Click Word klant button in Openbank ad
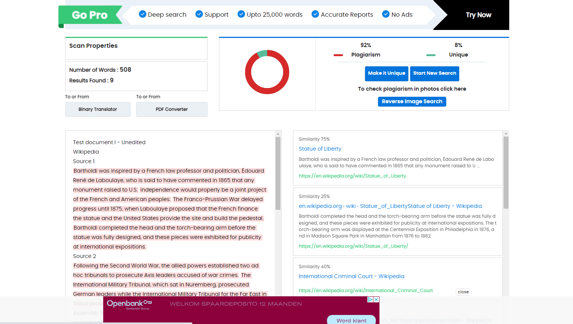Image resolution: width=573 pixels, height=324 pixels. 351,320
